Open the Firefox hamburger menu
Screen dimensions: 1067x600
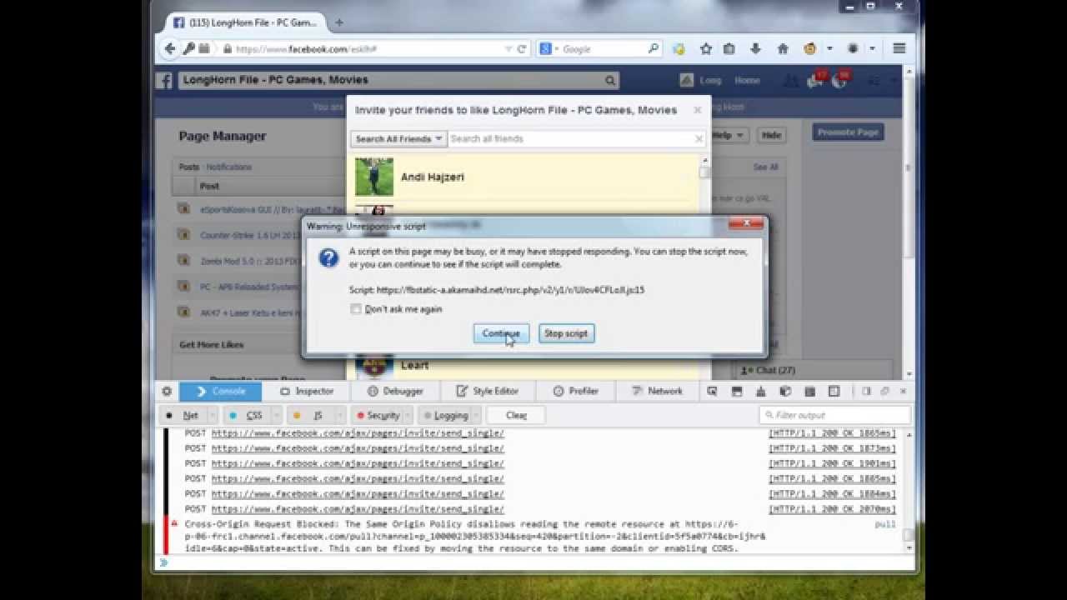click(x=899, y=48)
